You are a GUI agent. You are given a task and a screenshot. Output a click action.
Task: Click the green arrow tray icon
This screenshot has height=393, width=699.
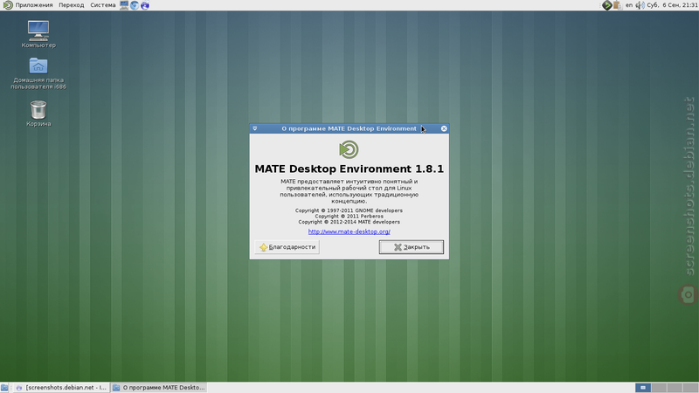pos(606,5)
